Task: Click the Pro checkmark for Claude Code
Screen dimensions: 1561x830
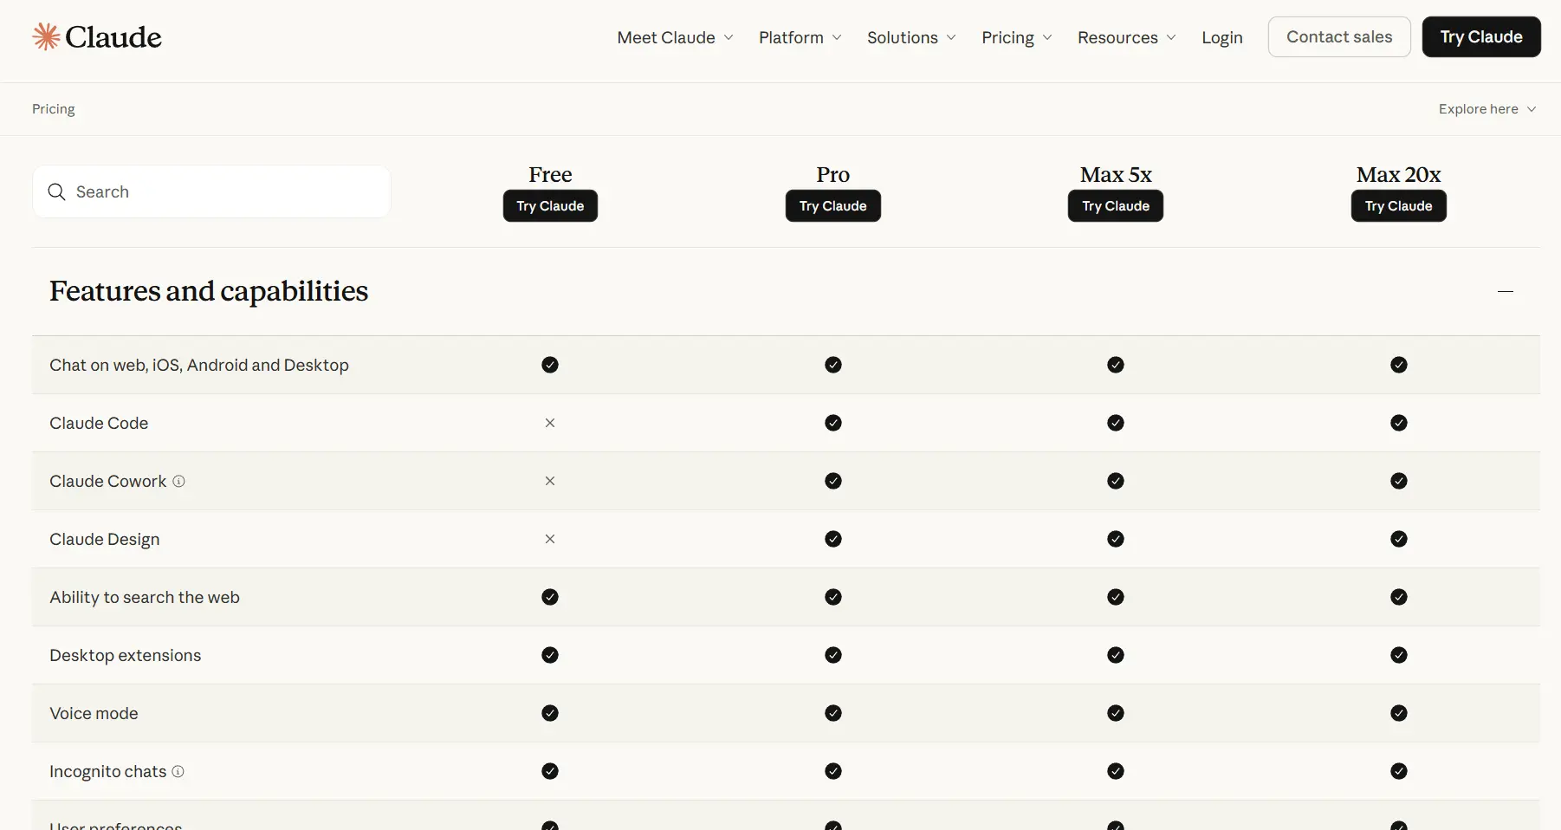Action: pos(833,423)
